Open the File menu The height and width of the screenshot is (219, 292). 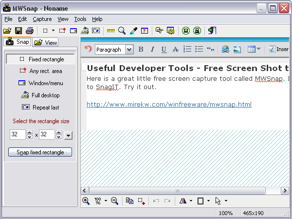[x=8, y=19]
